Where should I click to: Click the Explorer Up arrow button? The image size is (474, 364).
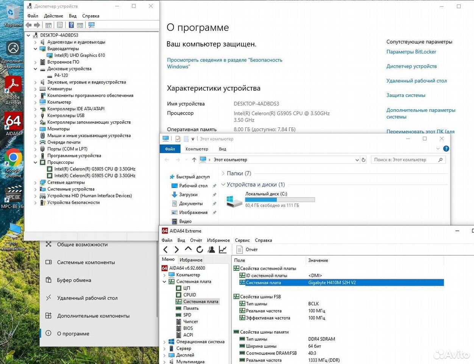click(194, 160)
